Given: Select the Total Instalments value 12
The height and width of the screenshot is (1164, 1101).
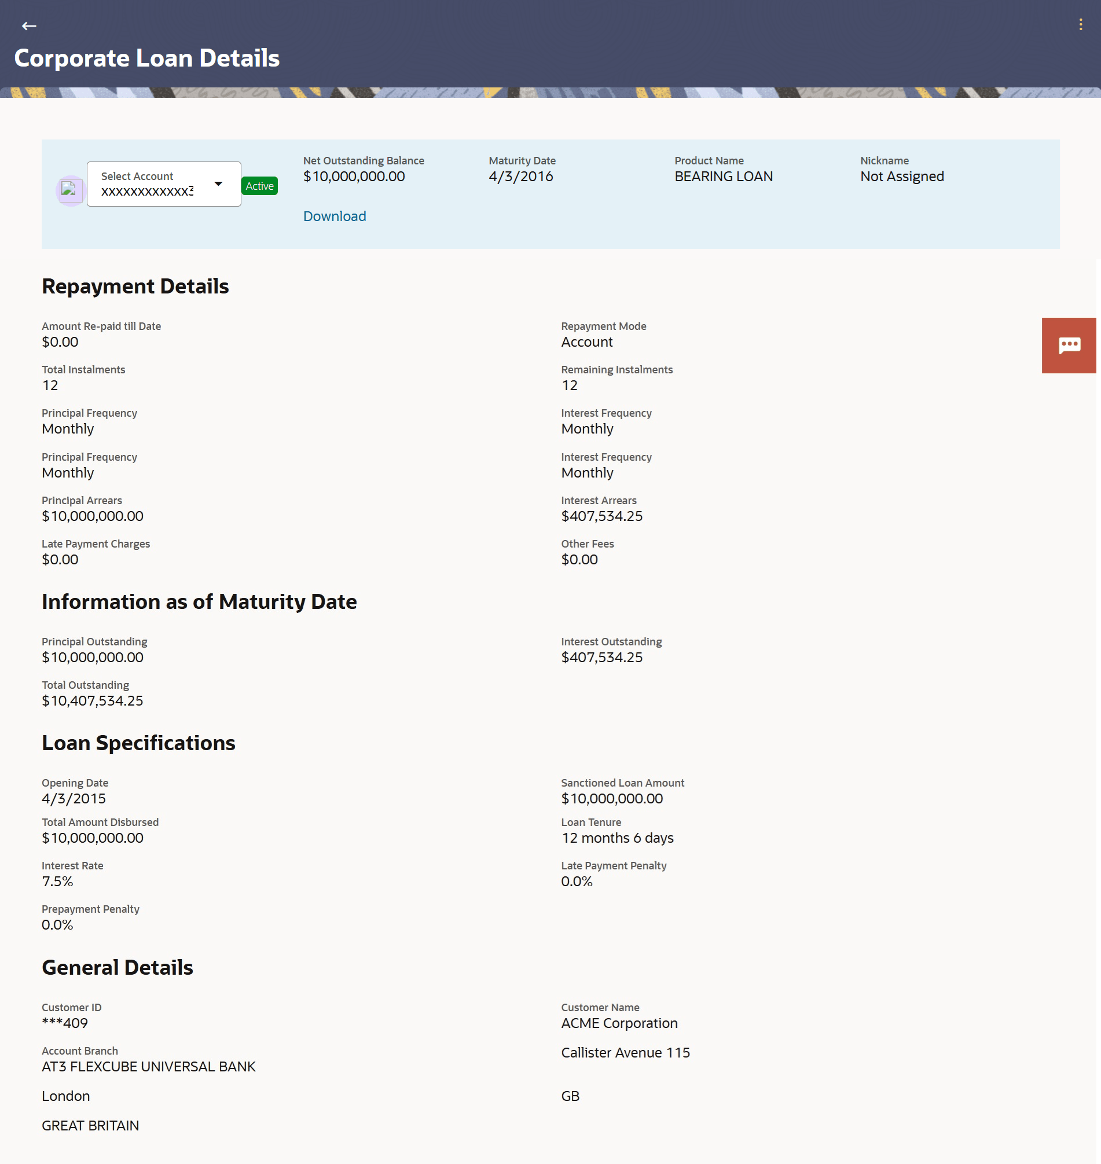Looking at the screenshot, I should click(50, 385).
